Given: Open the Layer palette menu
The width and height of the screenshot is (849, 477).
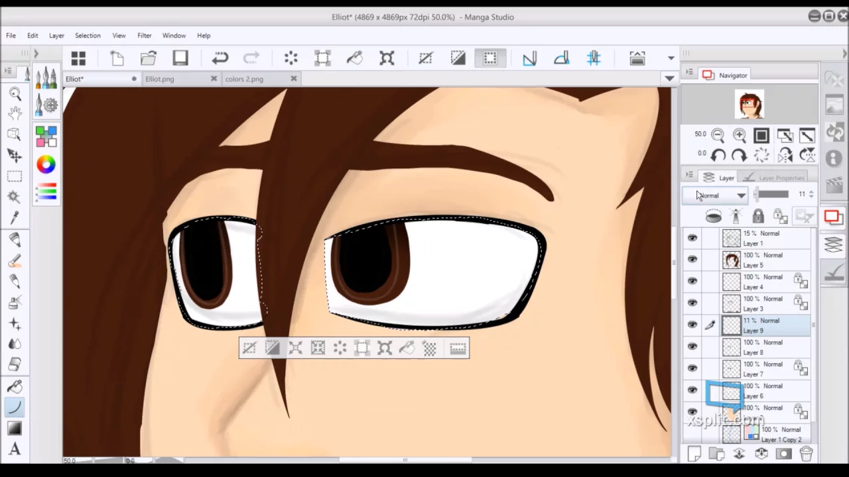Looking at the screenshot, I should coord(689,176).
